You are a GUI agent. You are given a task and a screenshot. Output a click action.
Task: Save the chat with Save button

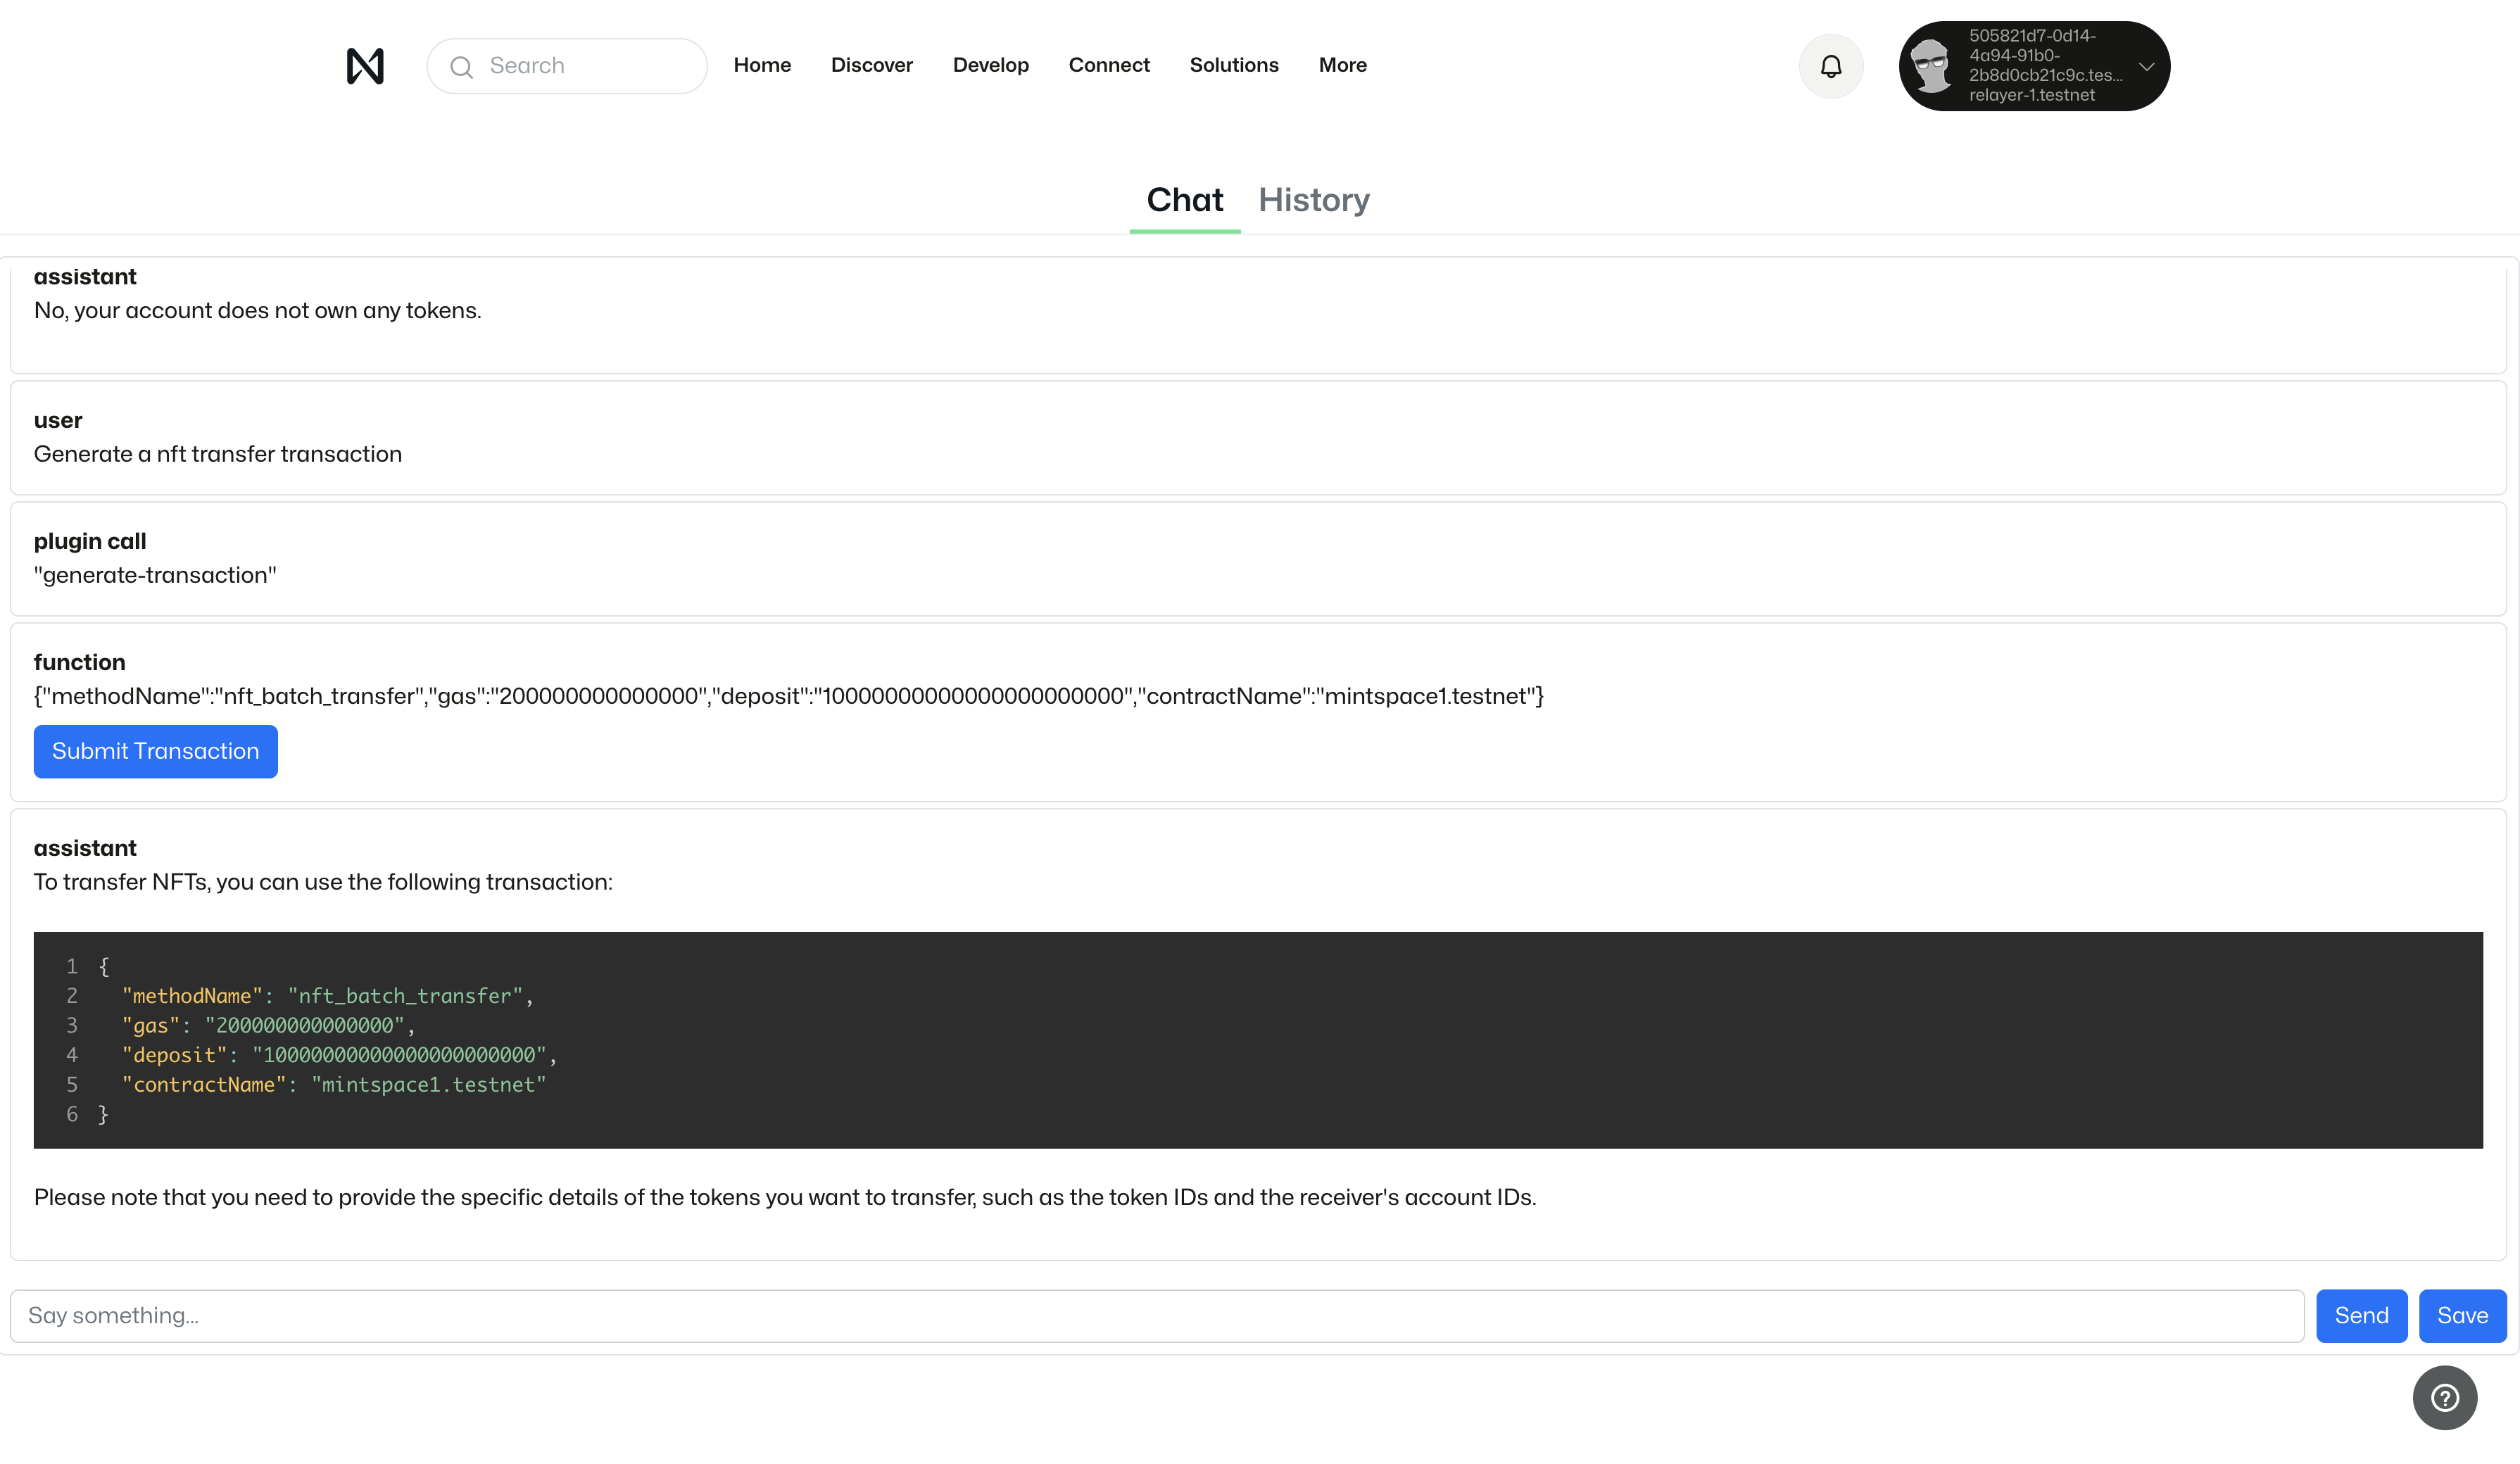(x=2461, y=1315)
